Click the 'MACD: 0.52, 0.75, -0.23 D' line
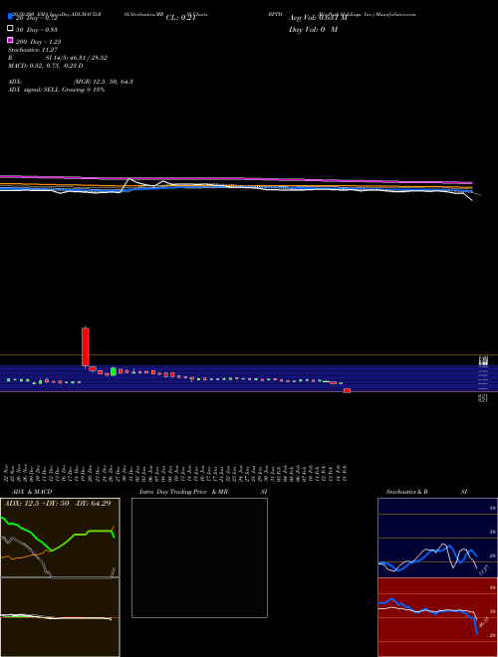498x657 pixels. pyautogui.click(x=45, y=66)
